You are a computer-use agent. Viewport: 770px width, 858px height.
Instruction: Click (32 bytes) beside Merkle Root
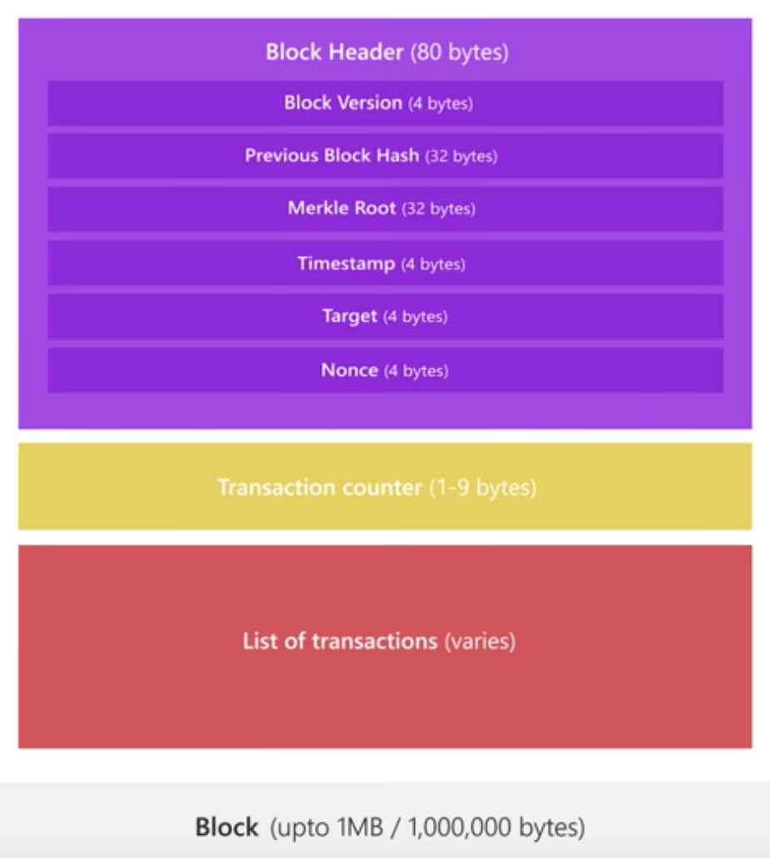pyautogui.click(x=438, y=209)
